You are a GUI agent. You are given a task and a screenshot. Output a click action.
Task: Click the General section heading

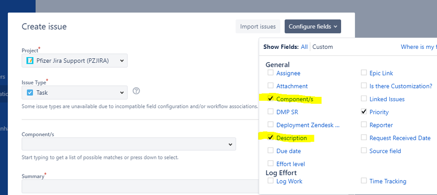coord(277,65)
